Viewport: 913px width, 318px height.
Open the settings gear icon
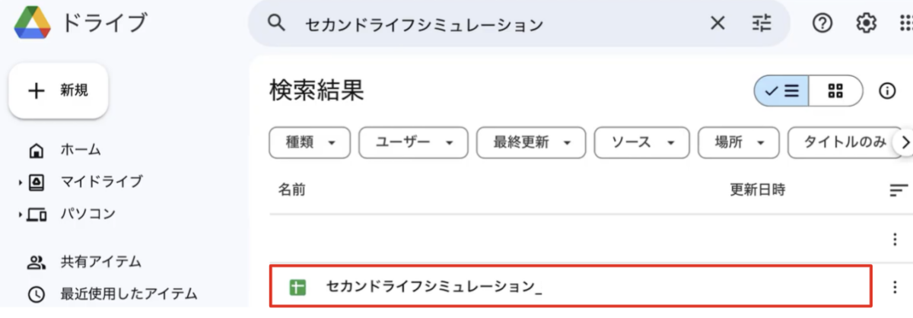tap(865, 24)
